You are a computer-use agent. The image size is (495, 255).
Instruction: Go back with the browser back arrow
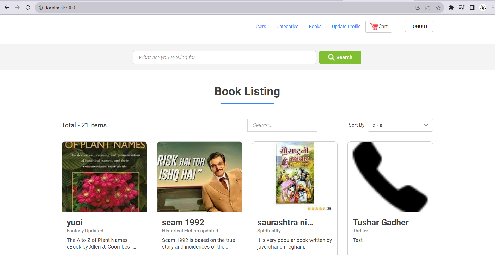(x=7, y=8)
